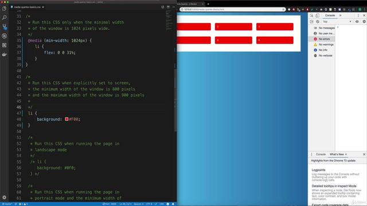Activate the inspect element tool in DevTools

tap(311, 15)
